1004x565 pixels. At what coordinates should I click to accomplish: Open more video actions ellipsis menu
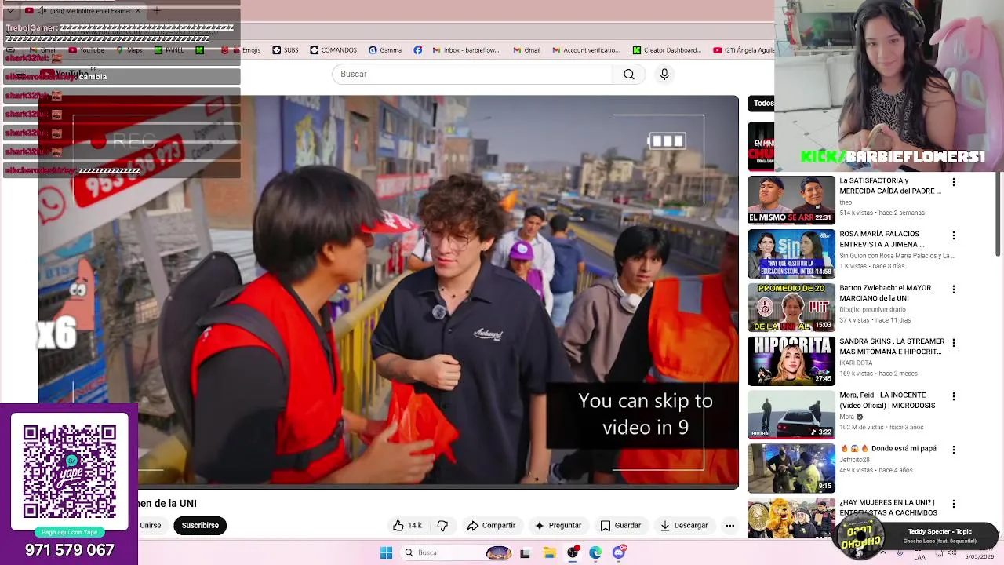tap(729, 526)
